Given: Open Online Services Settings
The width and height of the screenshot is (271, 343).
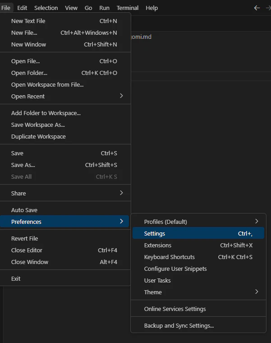Looking at the screenshot, I should pyautogui.click(x=198, y=309).
